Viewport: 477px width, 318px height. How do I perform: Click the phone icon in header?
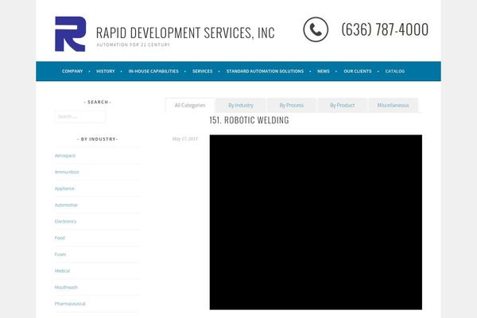[x=316, y=29]
